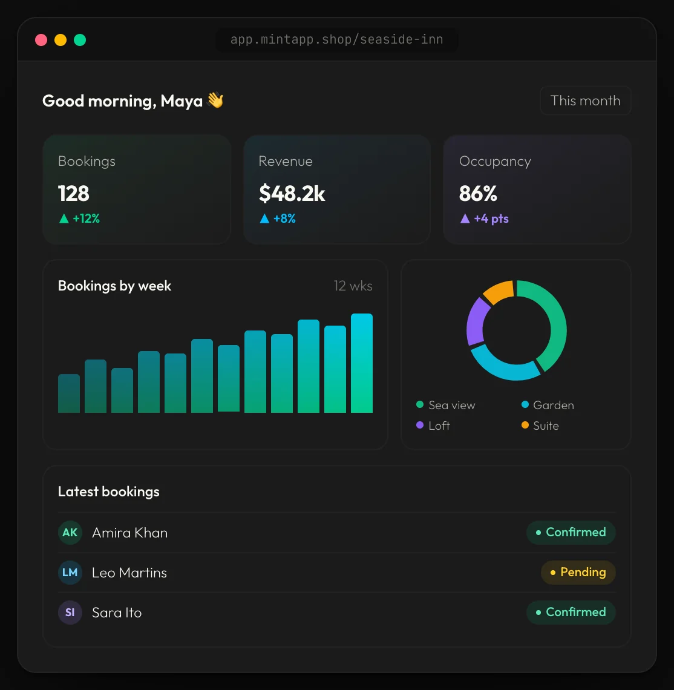
Task: Click the +4 pts occupancy change text
Action: click(x=491, y=218)
